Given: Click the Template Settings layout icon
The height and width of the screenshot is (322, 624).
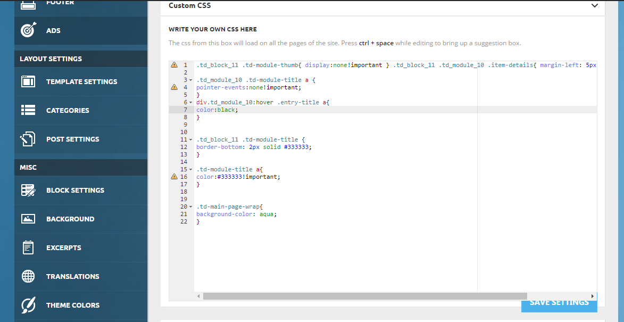Looking at the screenshot, I should [28, 81].
